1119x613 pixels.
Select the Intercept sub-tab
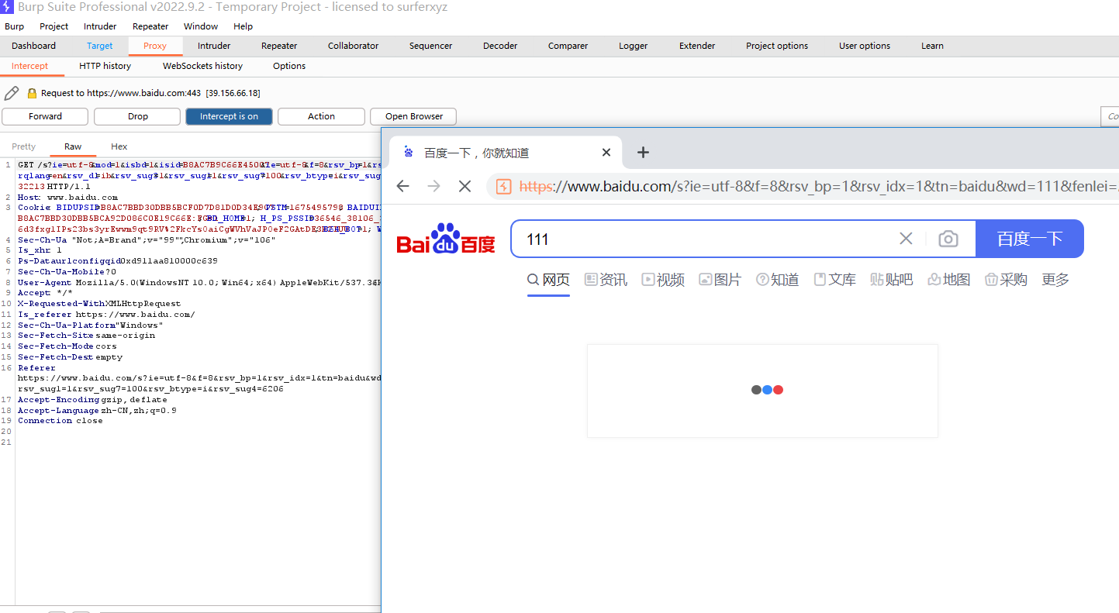pyautogui.click(x=29, y=66)
